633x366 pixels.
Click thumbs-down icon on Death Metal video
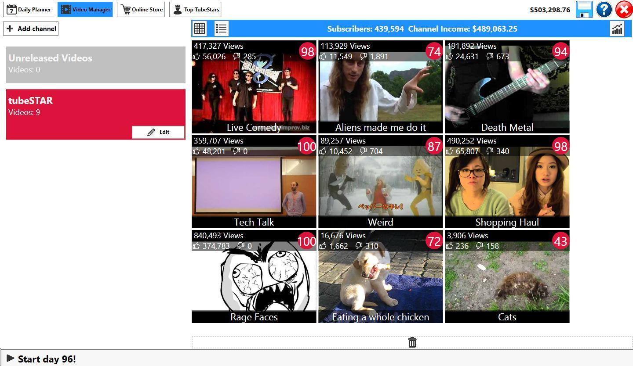[490, 56]
